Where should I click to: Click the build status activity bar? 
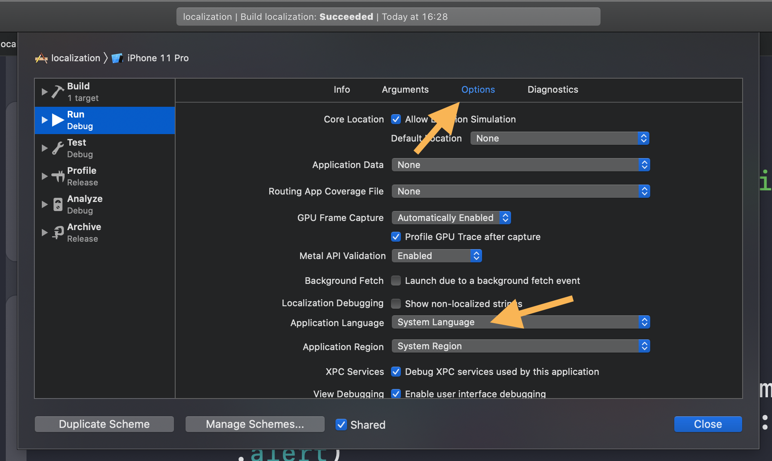point(388,17)
